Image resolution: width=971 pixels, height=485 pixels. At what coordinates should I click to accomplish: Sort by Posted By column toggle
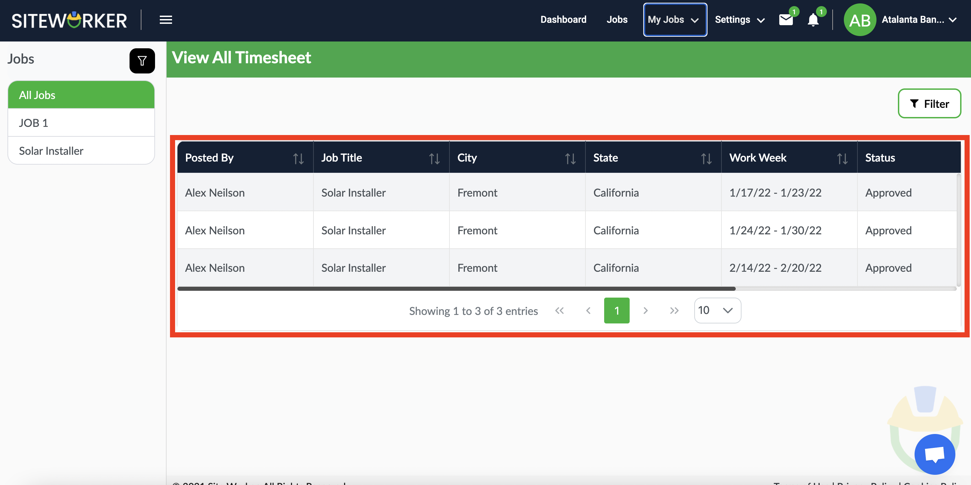tap(299, 158)
